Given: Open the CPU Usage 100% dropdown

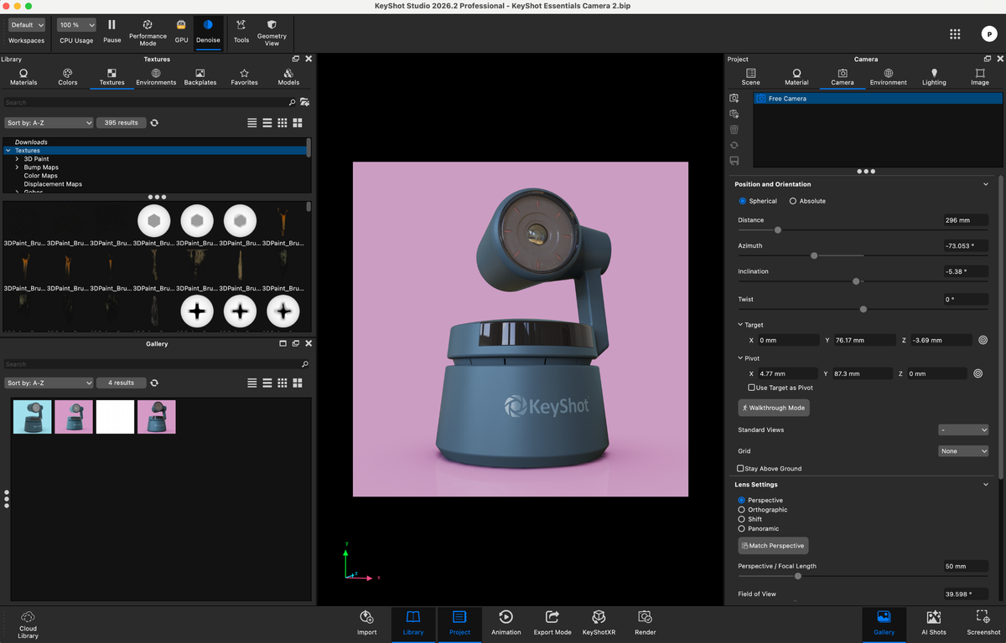Looking at the screenshot, I should click(76, 25).
